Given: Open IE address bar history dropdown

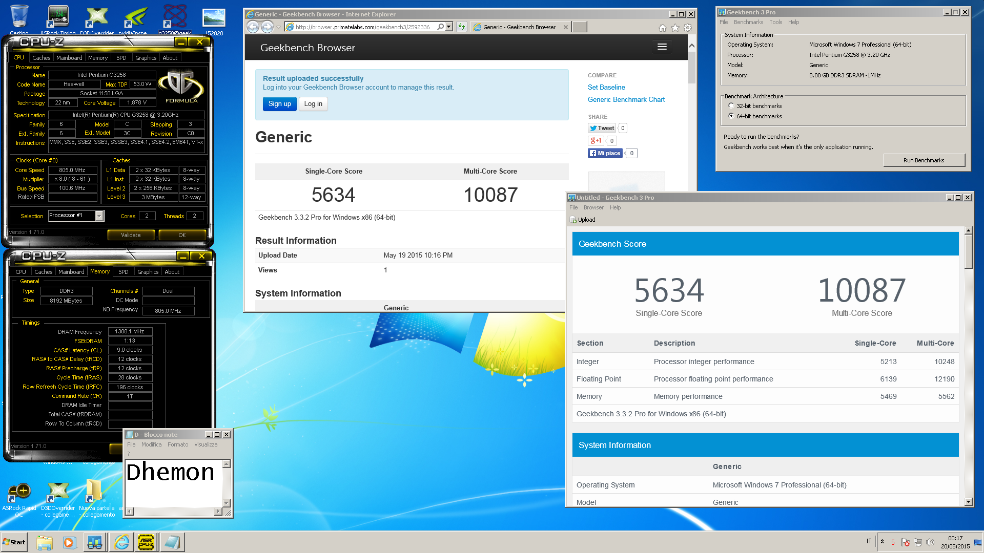Looking at the screenshot, I should pyautogui.click(x=449, y=27).
